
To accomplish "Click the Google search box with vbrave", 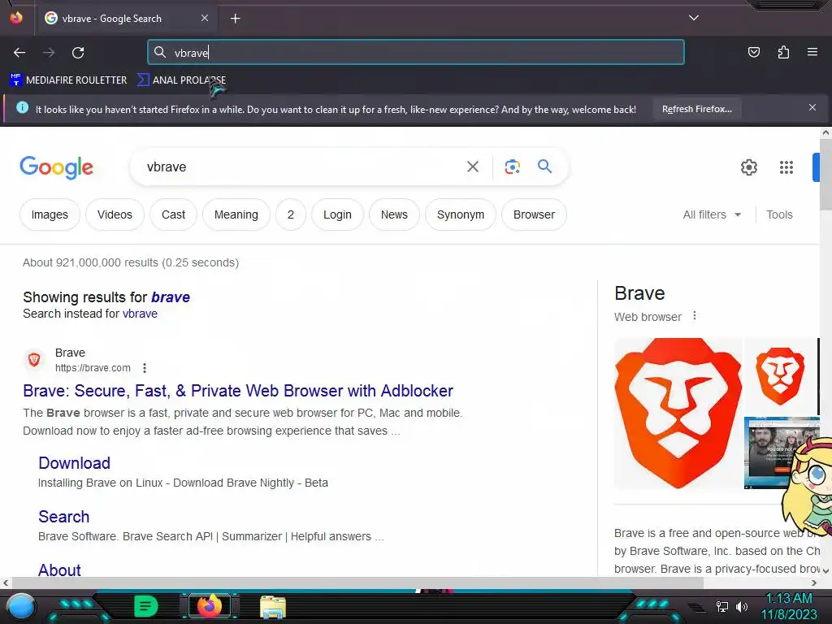I will point(297,167).
